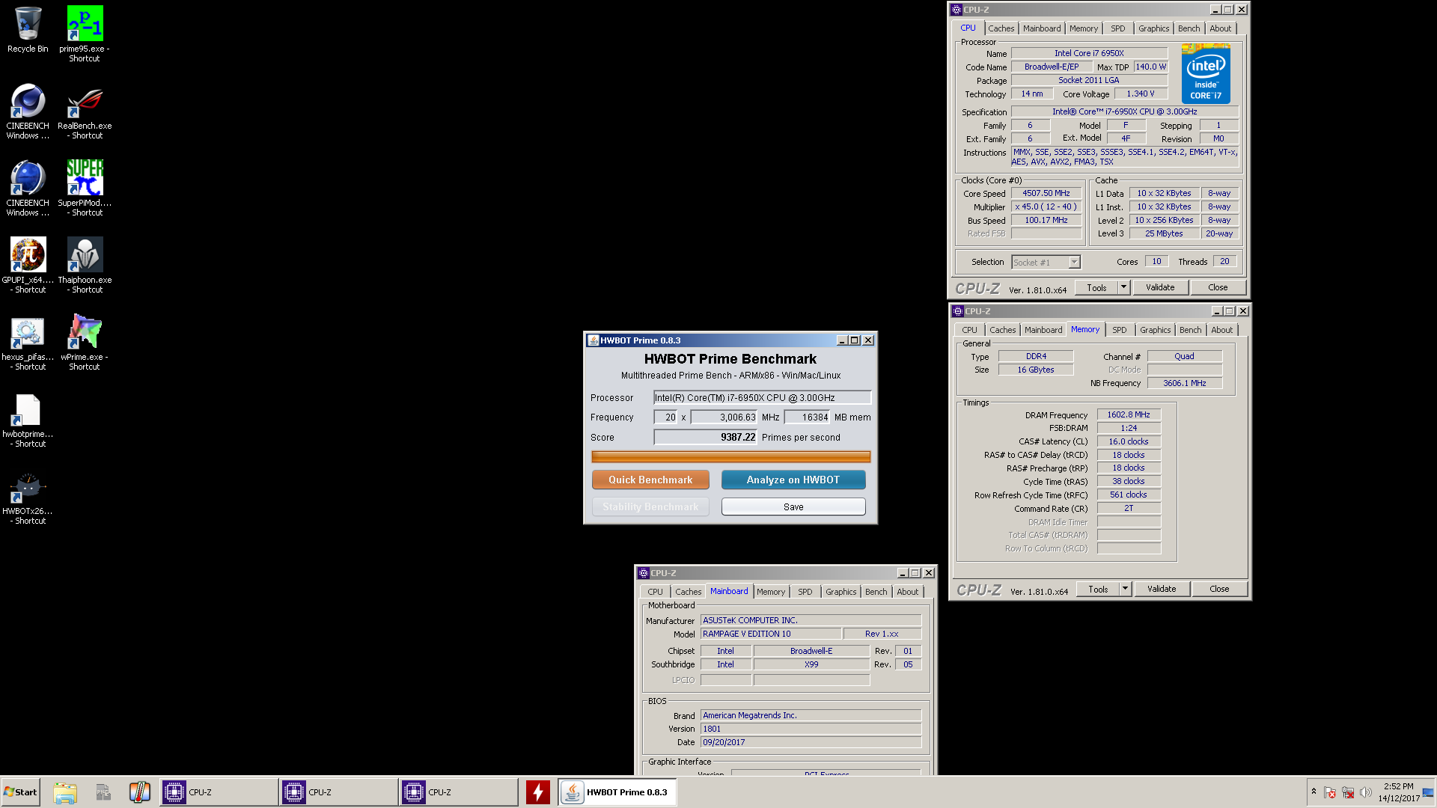This screenshot has width=1437, height=808.
Task: Click the Multiplier value x 45.0
Action: point(1046,206)
